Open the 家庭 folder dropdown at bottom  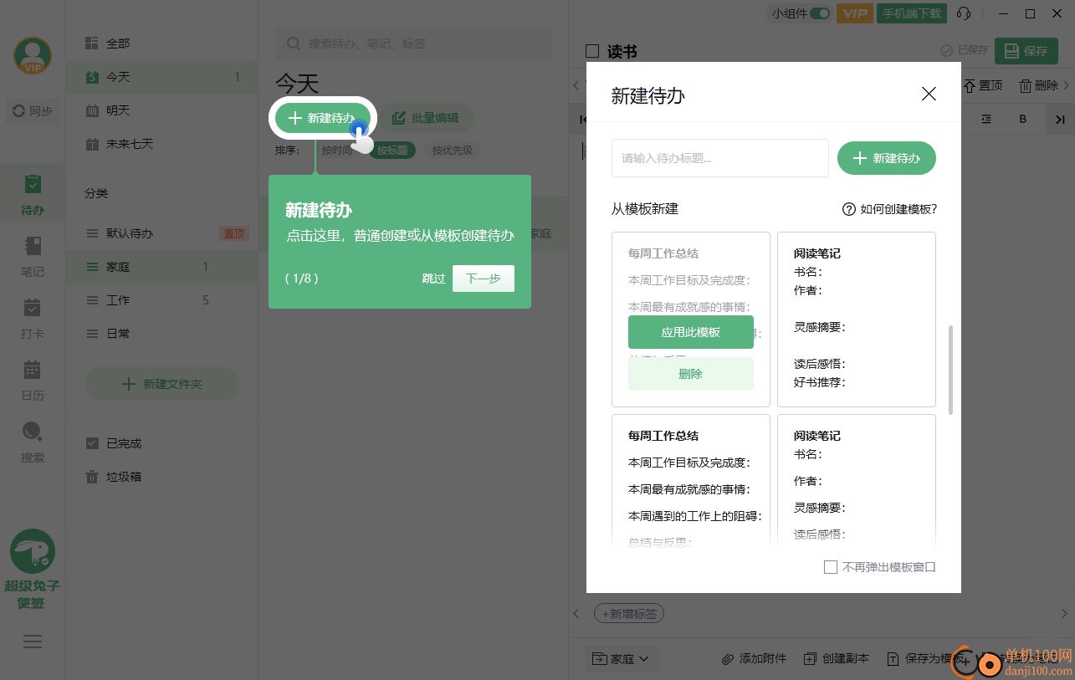pyautogui.click(x=621, y=659)
